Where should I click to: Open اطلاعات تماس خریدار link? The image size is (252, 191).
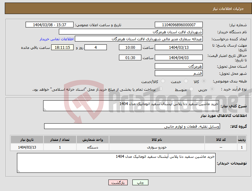click(57, 39)
